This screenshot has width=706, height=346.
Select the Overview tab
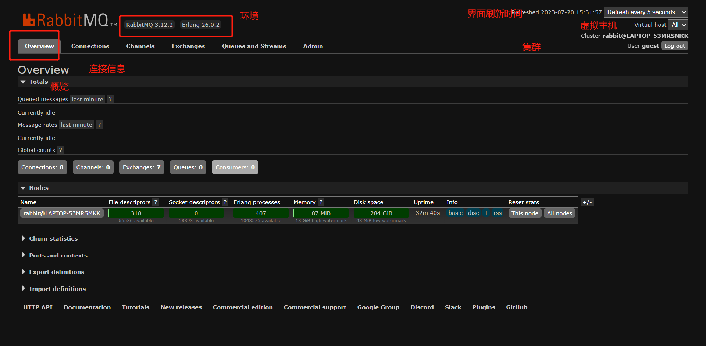coord(39,46)
